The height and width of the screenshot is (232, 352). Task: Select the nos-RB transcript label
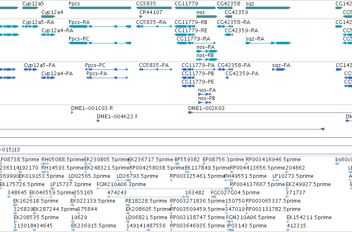205,55
